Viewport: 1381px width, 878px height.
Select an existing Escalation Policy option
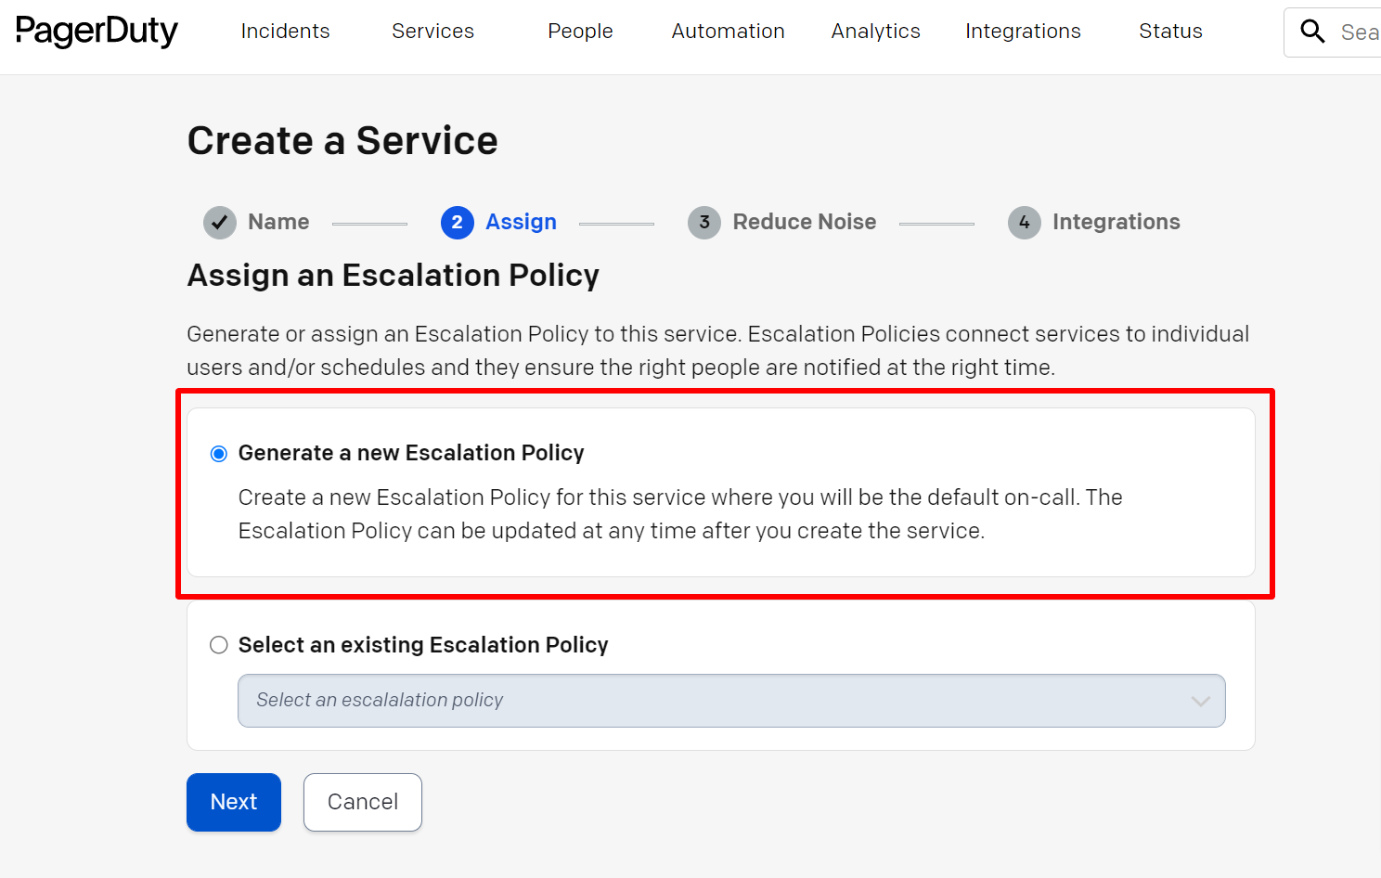tap(218, 644)
